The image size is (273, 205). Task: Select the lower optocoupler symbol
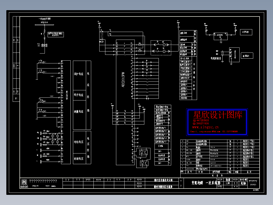[144, 163]
